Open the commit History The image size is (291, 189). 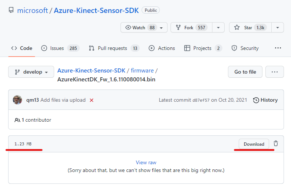tap(265, 100)
